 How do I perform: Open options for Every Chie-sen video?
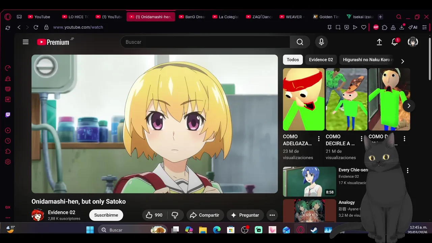coord(407,170)
